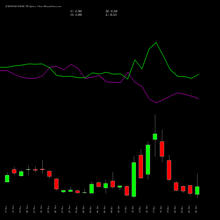Click the '26 Dec' date label
Image resolution: width=220 pixels, height=220 pixels.
click(x=196, y=209)
